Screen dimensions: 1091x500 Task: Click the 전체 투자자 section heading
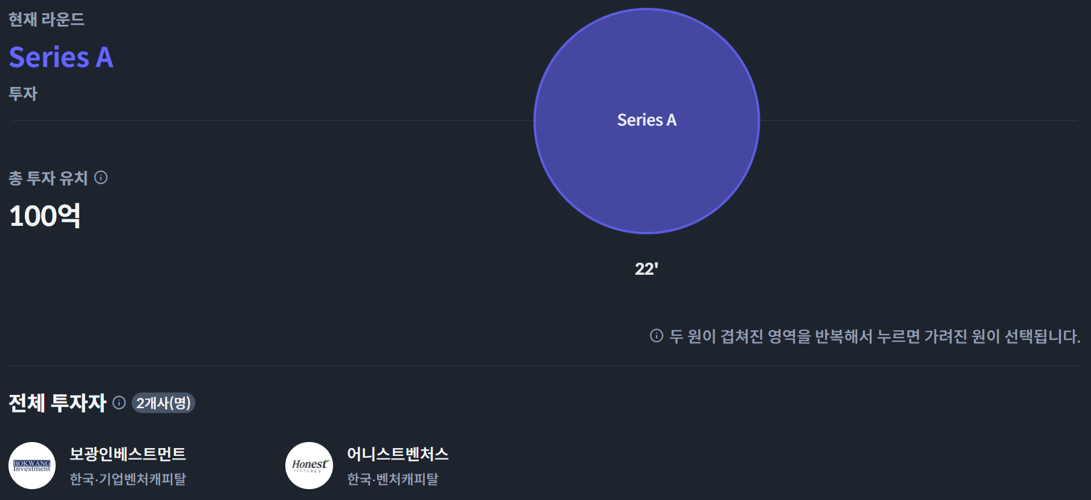pos(57,403)
